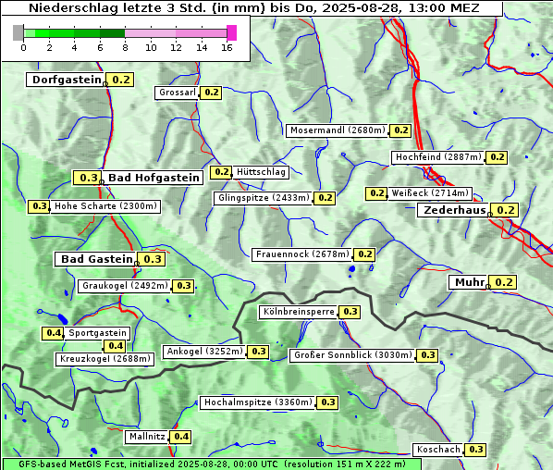The width and height of the screenshot is (553, 470).
Task: Click the Kreuzkogel (2688m) label
Action: pos(104,359)
